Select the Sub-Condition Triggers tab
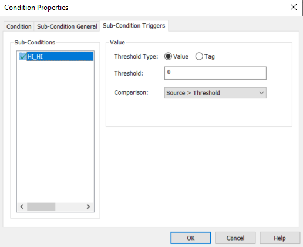Screen dimensions: 303x247 (x=134, y=26)
